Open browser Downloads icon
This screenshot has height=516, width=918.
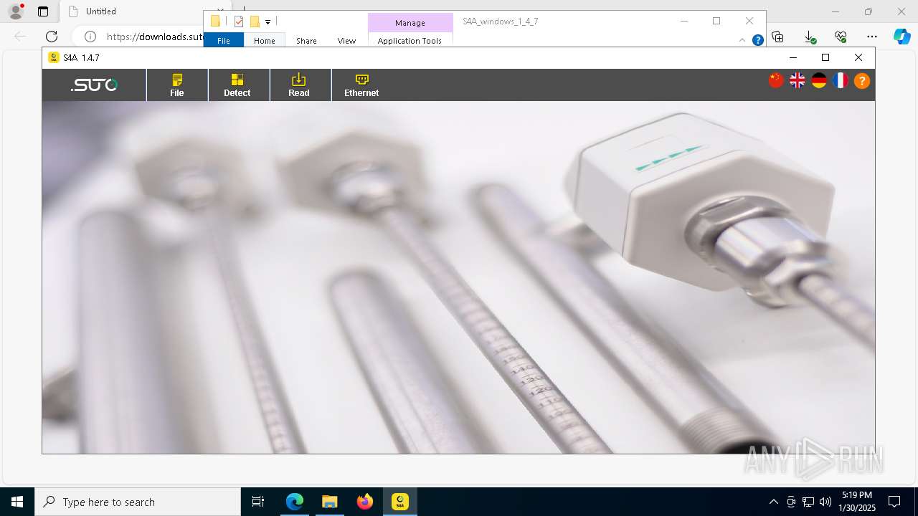(x=809, y=37)
